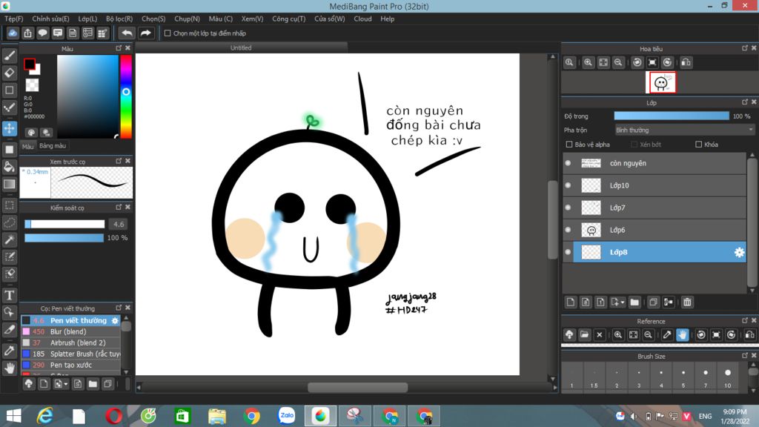Image resolution: width=759 pixels, height=427 pixels.
Task: Select the Text tool
Action: pyautogui.click(x=9, y=295)
